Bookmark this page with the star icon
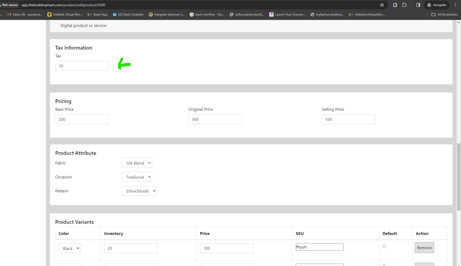The height and width of the screenshot is (266, 461). pyautogui.click(x=382, y=5)
